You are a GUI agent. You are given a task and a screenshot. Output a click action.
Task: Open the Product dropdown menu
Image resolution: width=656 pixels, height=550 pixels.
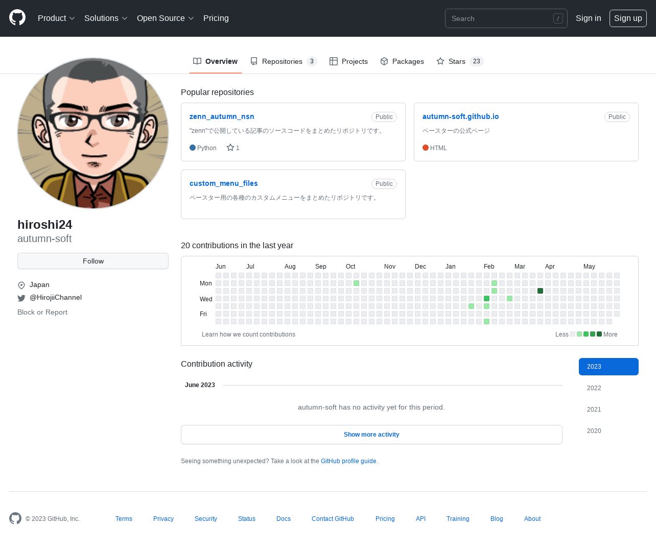pyautogui.click(x=56, y=18)
